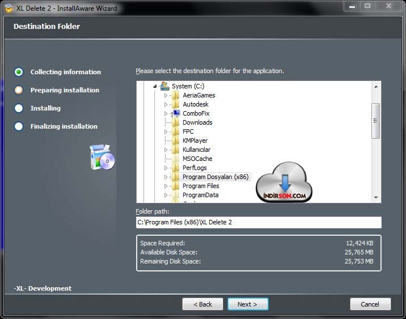Expand the FPC folder node
The image size is (406, 319).
click(x=166, y=131)
